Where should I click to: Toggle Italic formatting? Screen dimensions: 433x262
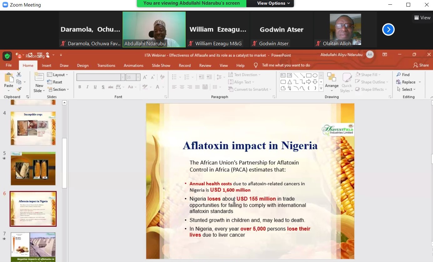87,87
